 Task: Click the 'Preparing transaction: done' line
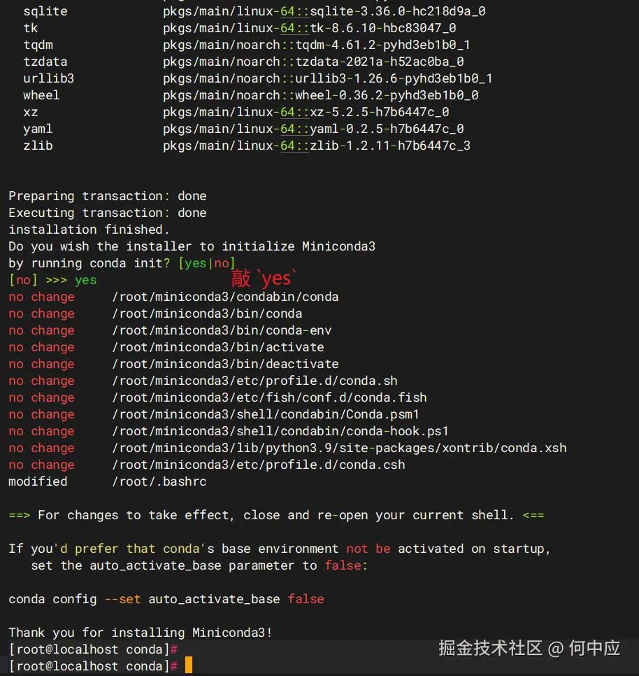click(108, 196)
